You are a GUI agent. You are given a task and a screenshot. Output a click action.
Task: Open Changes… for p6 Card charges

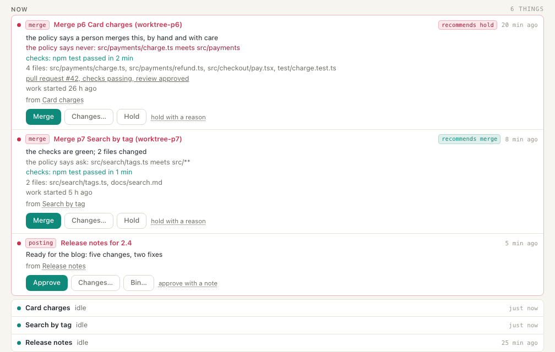pyautogui.click(x=89, y=117)
